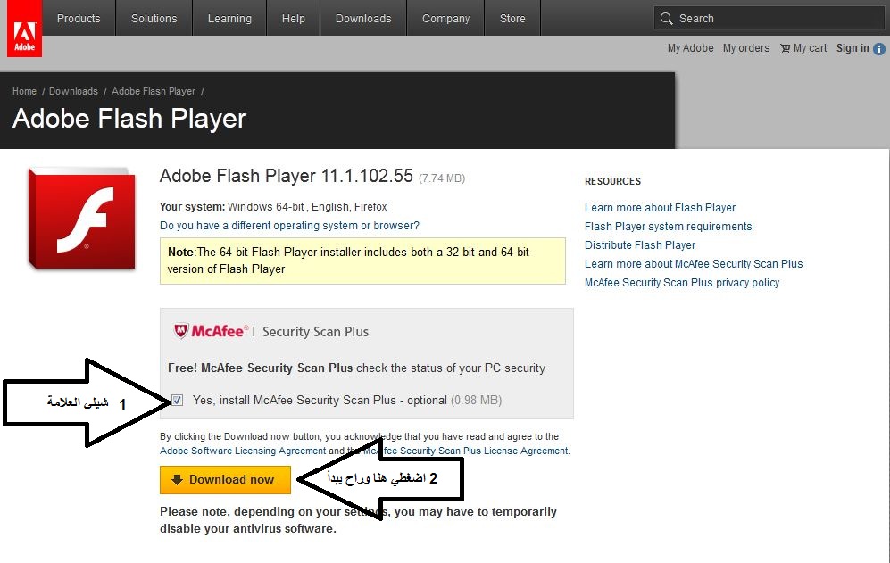890x563 pixels.
Task: Click the Free McAfee Security Scan Plus description
Action: point(356,368)
